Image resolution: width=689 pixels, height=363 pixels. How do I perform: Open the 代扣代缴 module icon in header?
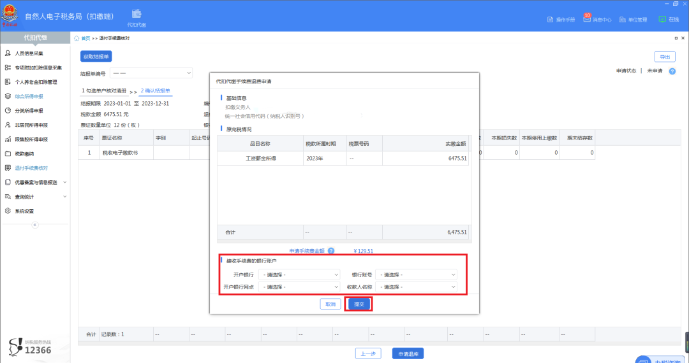point(137,13)
